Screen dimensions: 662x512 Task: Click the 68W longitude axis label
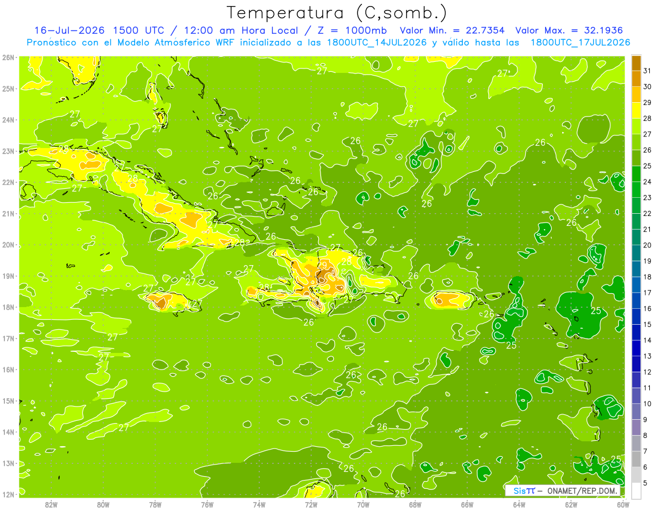tap(415, 504)
